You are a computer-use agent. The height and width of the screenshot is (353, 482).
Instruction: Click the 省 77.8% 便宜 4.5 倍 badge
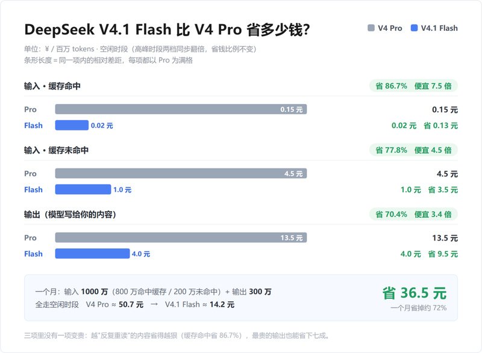pyautogui.click(x=413, y=150)
